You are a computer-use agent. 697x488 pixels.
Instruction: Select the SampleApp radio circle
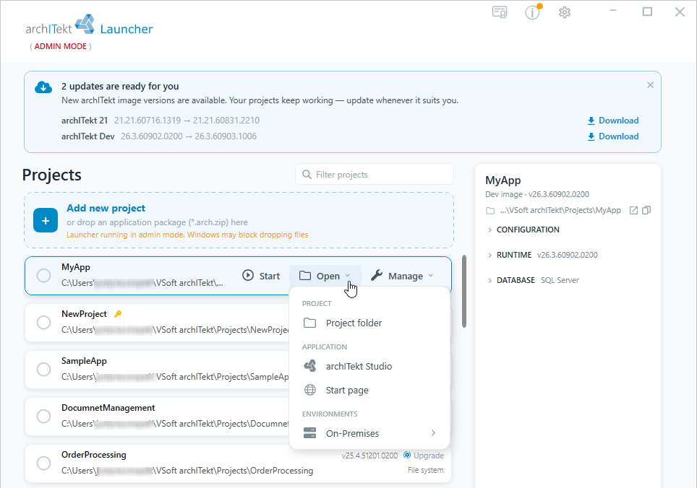43,369
